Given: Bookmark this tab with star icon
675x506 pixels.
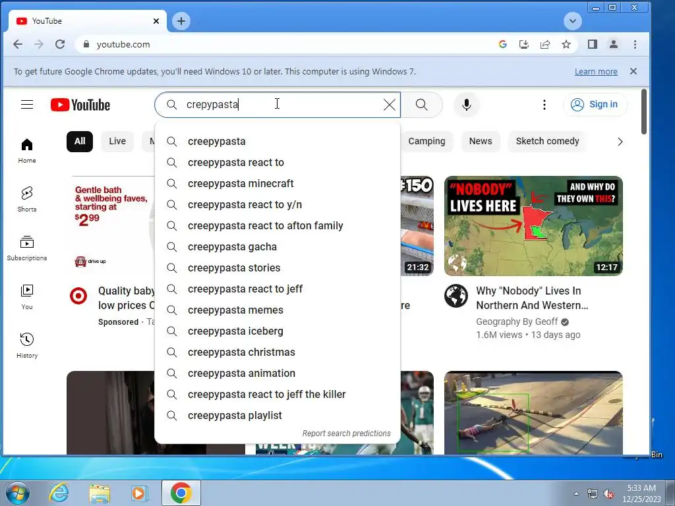Looking at the screenshot, I should (566, 44).
